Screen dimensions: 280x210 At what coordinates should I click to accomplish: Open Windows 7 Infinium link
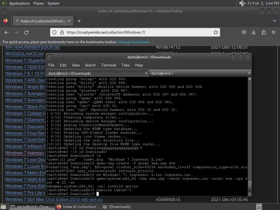(25, 147)
